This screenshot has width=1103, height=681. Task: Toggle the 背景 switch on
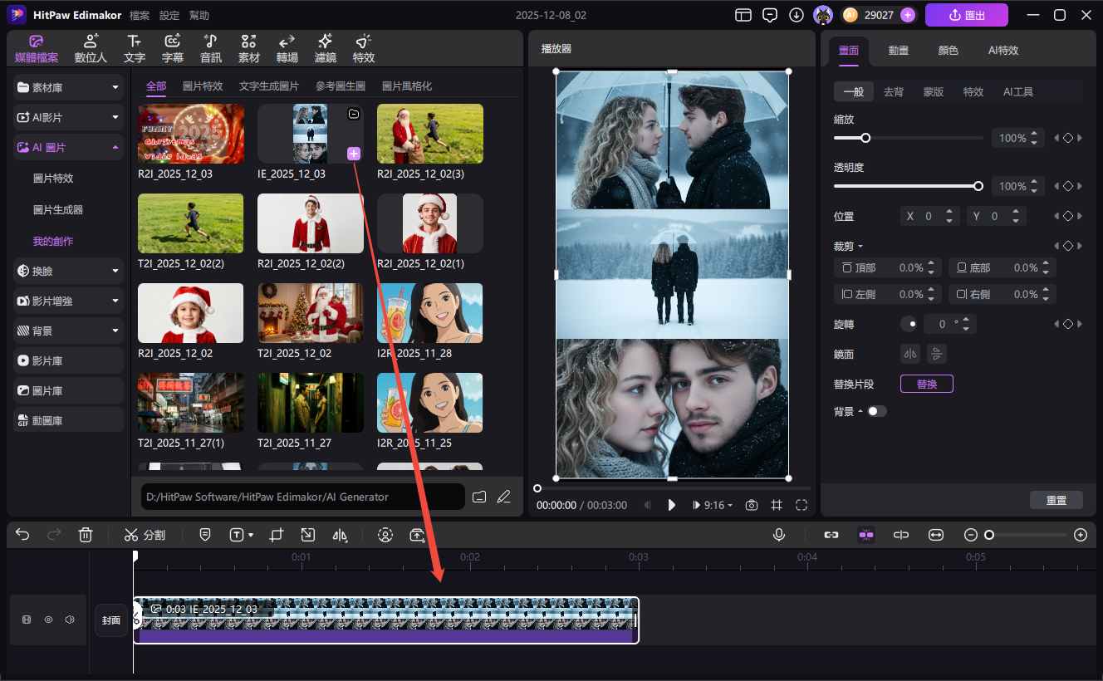[876, 411]
